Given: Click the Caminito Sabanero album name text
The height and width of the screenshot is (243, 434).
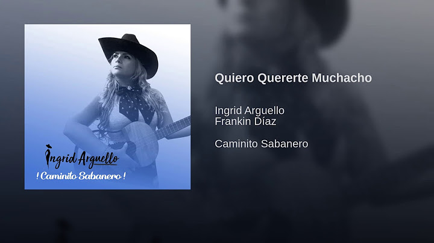Looking at the screenshot, I should 261,144.
